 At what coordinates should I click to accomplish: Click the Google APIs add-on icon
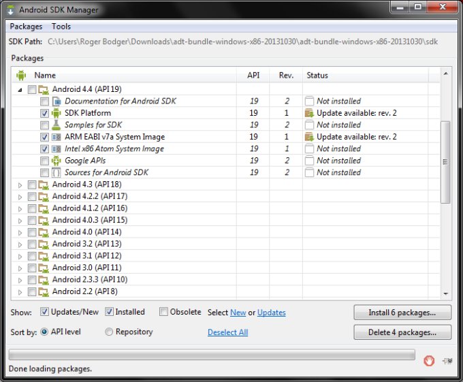[56, 161]
